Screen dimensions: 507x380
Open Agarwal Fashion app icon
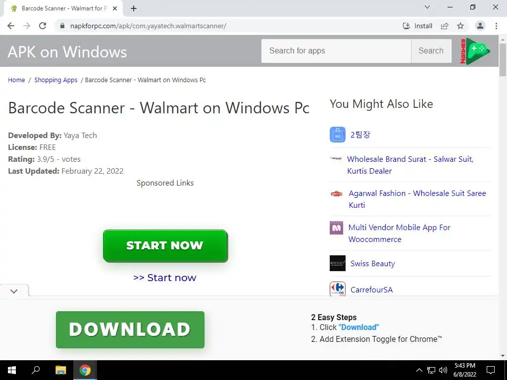pyautogui.click(x=337, y=194)
